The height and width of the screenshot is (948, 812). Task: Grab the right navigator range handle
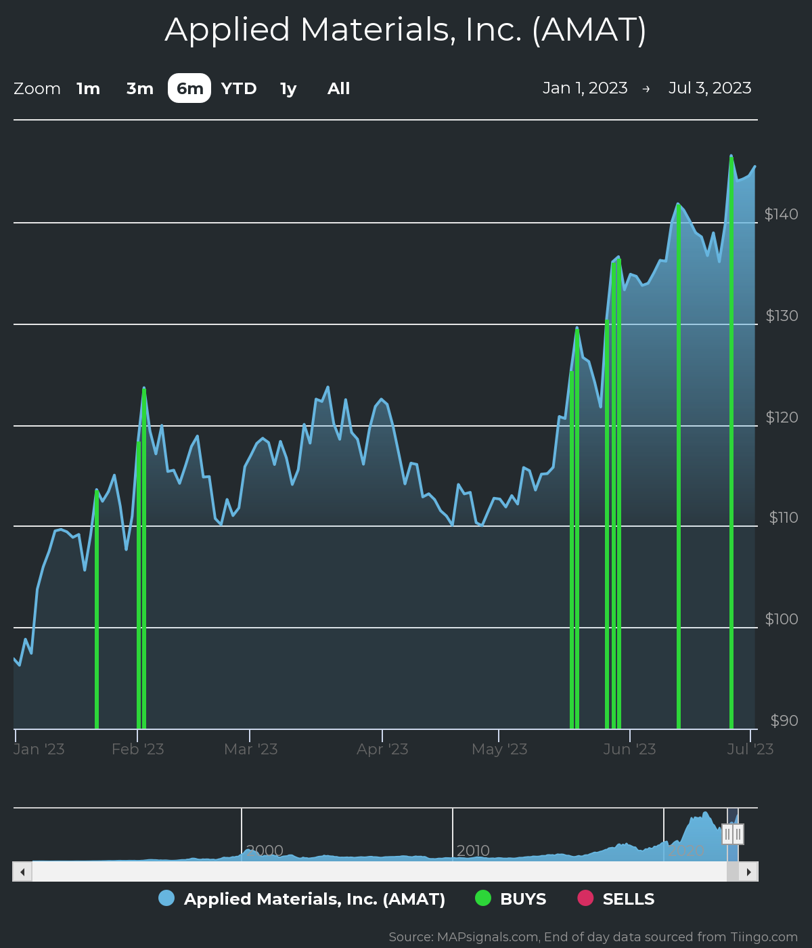click(738, 834)
